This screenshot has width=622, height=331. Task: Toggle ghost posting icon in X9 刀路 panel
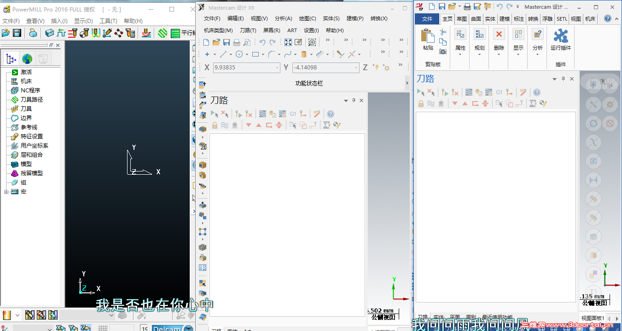235,125
